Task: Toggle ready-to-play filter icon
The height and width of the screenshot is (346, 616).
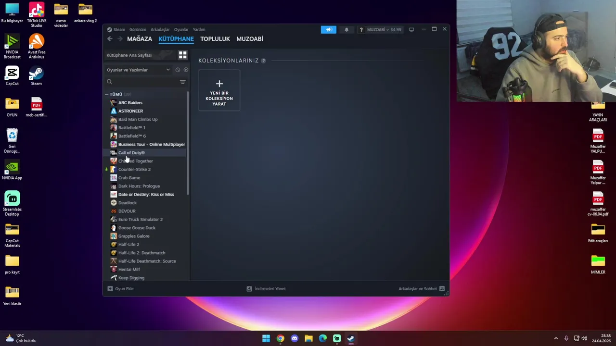Action: 186,70
